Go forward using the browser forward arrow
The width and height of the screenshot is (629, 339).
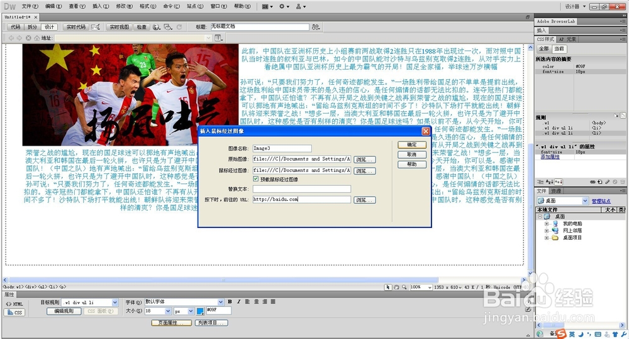point(19,38)
